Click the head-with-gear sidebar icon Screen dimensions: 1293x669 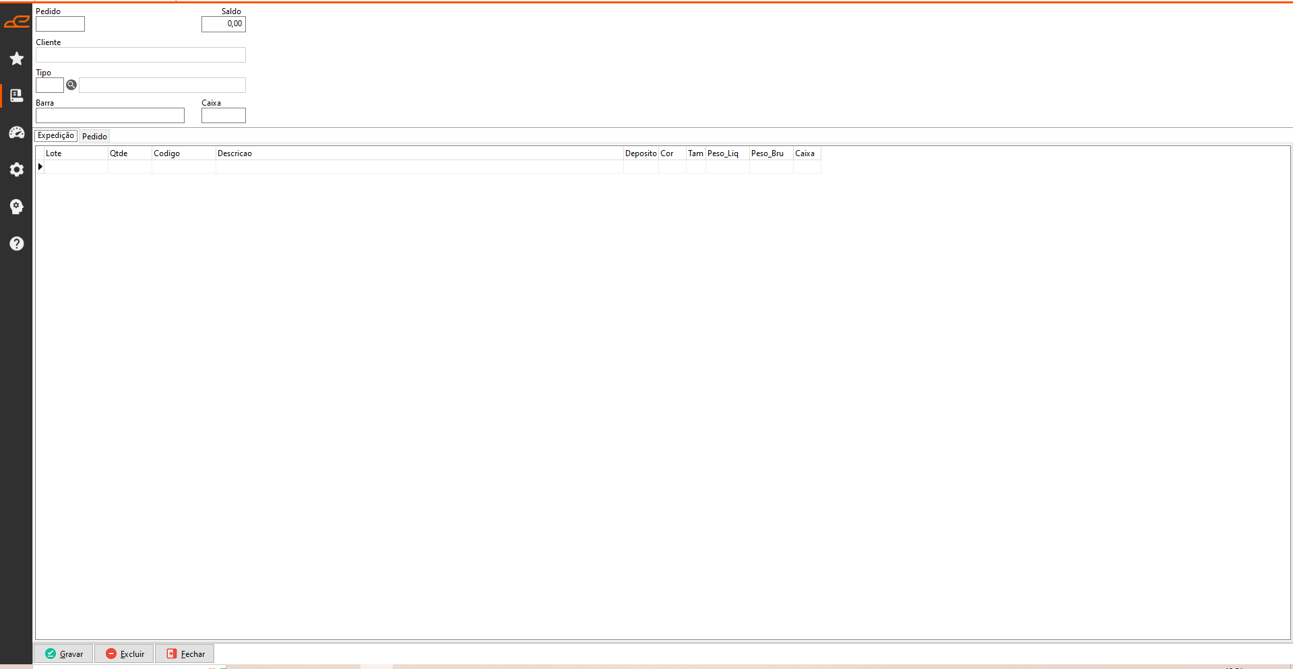click(x=17, y=207)
